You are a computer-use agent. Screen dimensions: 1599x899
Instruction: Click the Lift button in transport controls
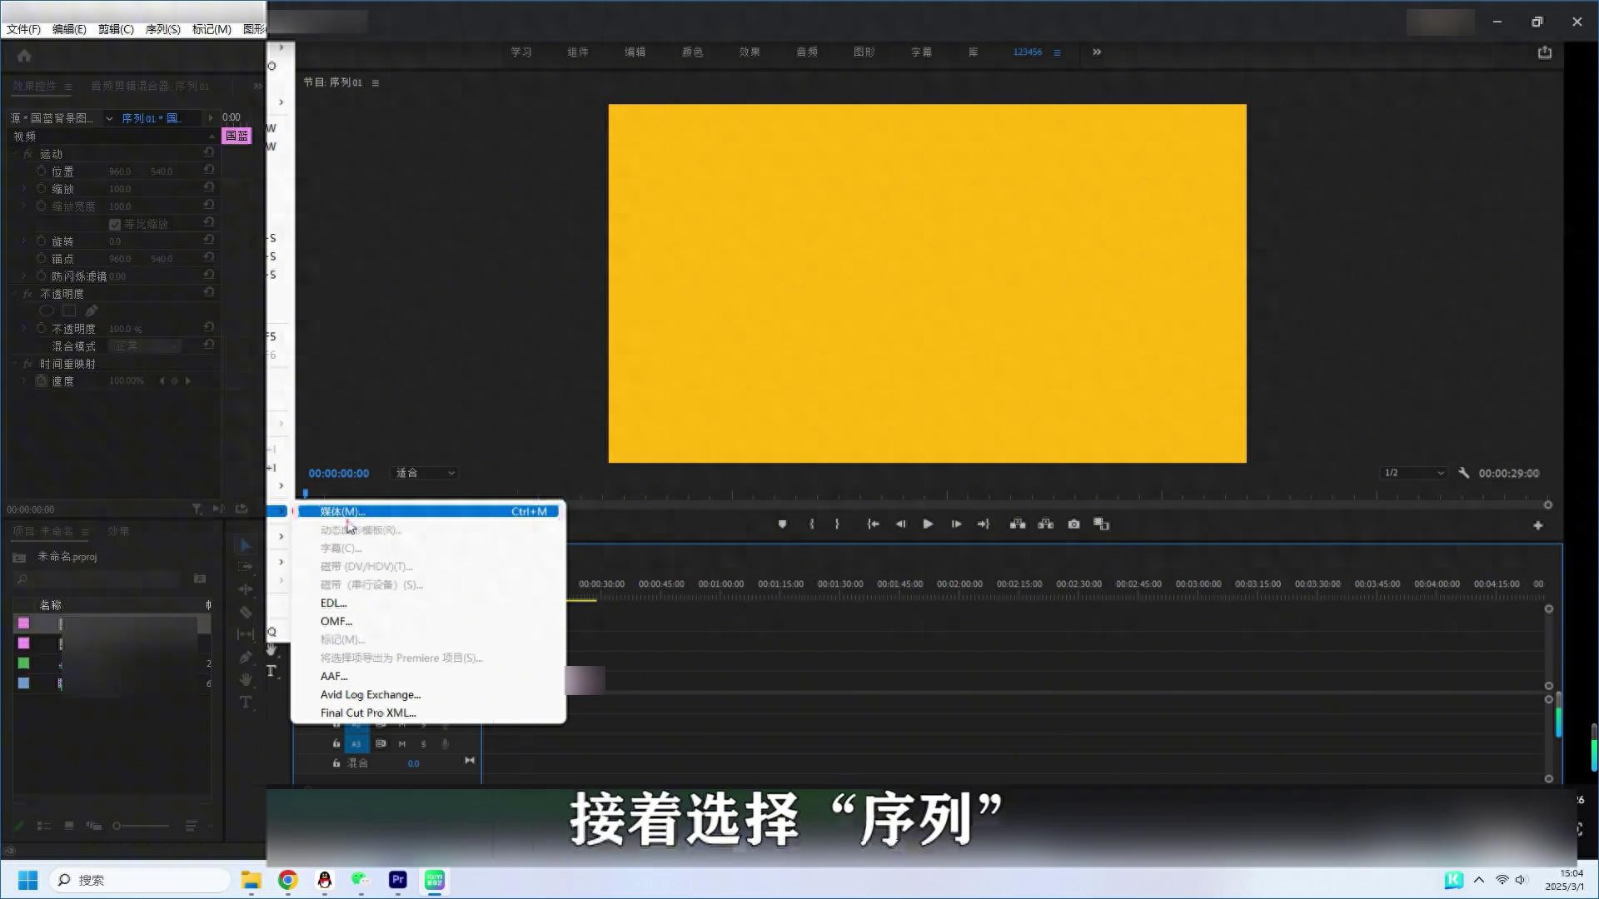pos(1018,524)
